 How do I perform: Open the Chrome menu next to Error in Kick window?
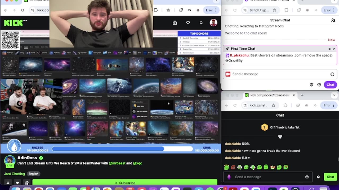pos(216,10)
